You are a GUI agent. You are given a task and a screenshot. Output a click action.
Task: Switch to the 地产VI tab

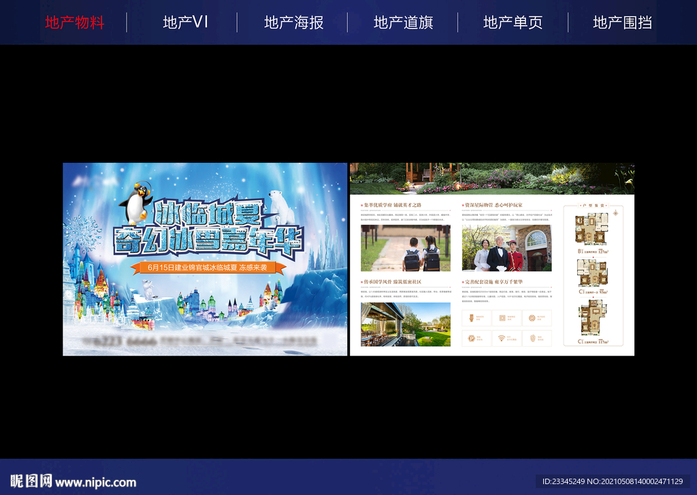(185, 22)
